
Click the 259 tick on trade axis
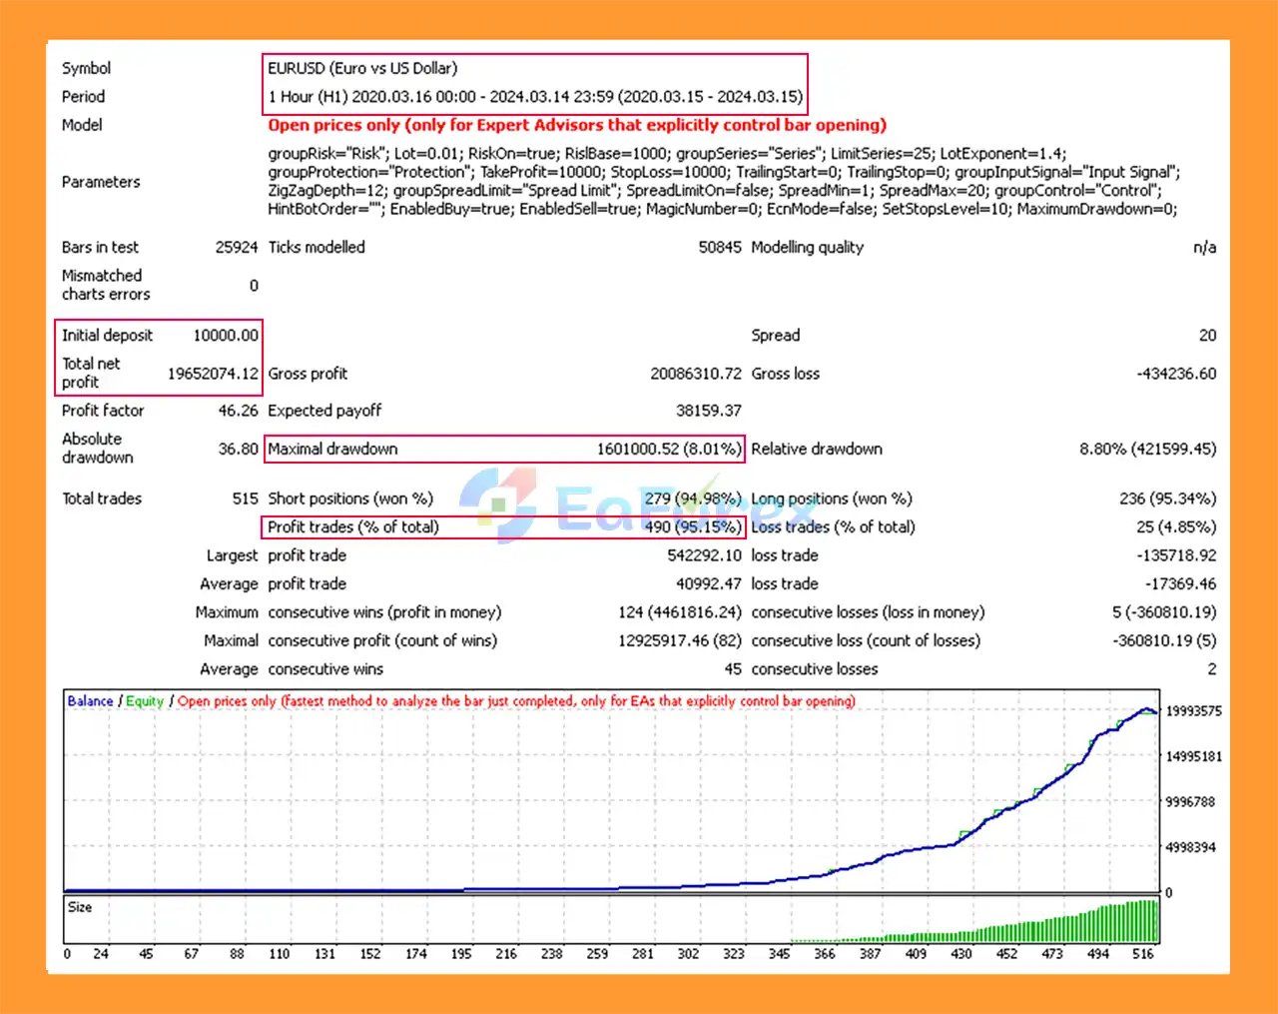click(x=597, y=954)
